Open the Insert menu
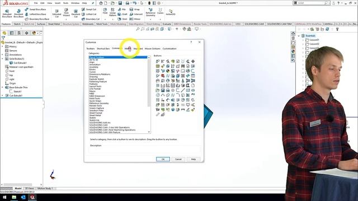Image resolution: width=358 pixels, height=201 pixels. coord(58,3)
